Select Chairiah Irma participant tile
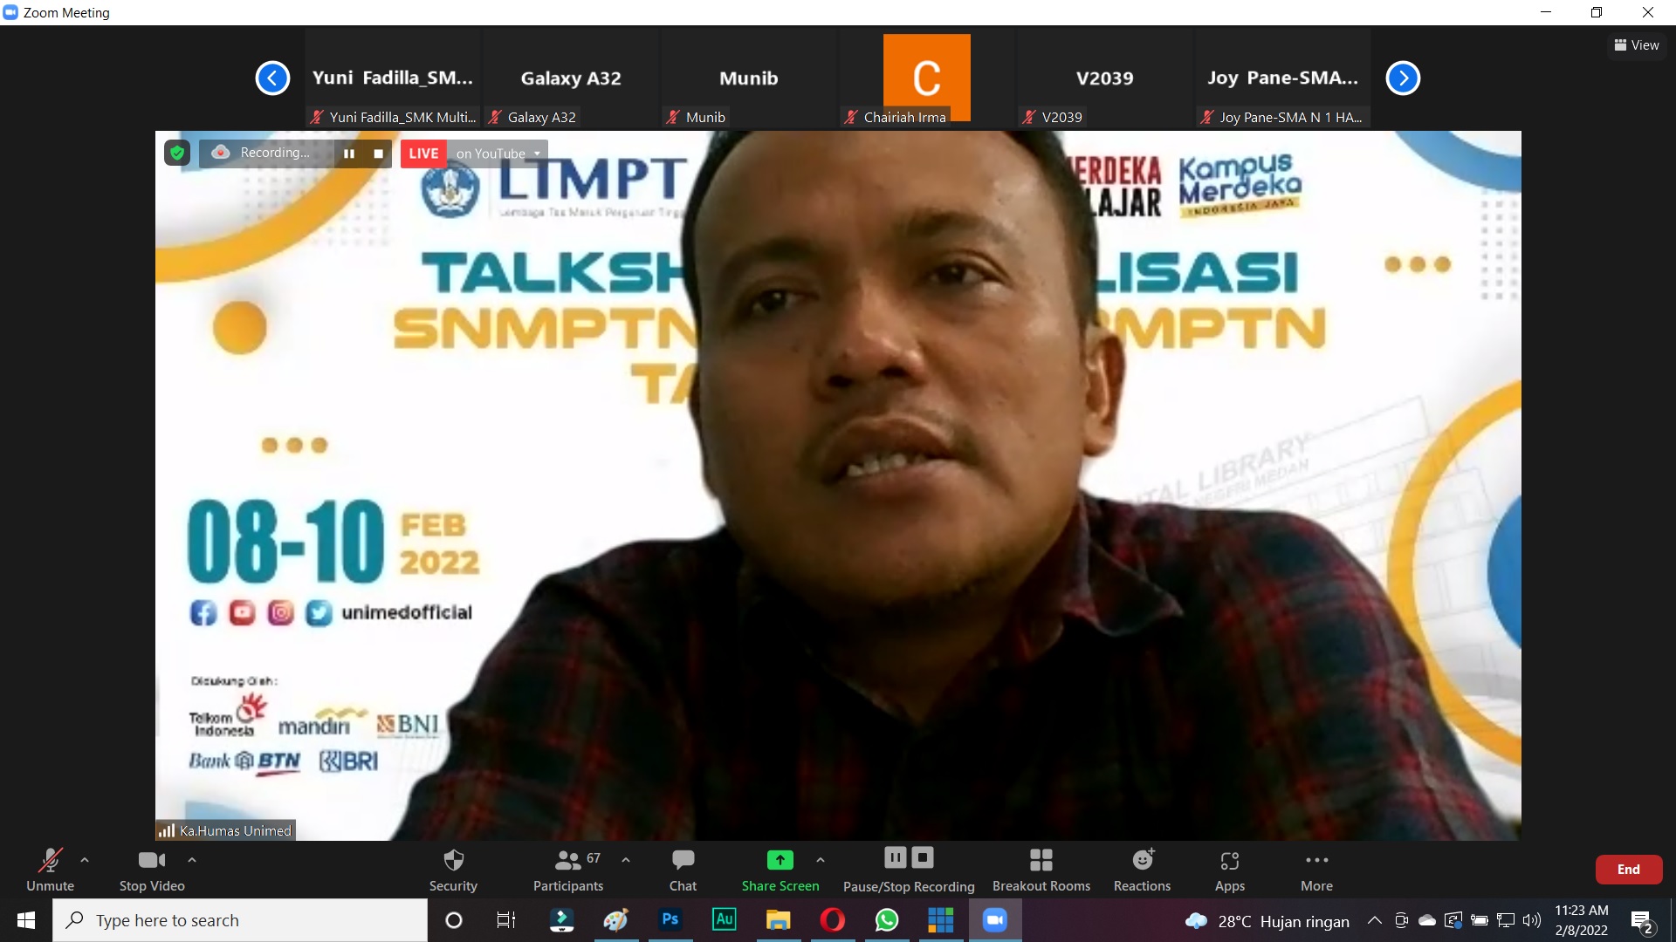Image resolution: width=1676 pixels, height=942 pixels. 927,78
